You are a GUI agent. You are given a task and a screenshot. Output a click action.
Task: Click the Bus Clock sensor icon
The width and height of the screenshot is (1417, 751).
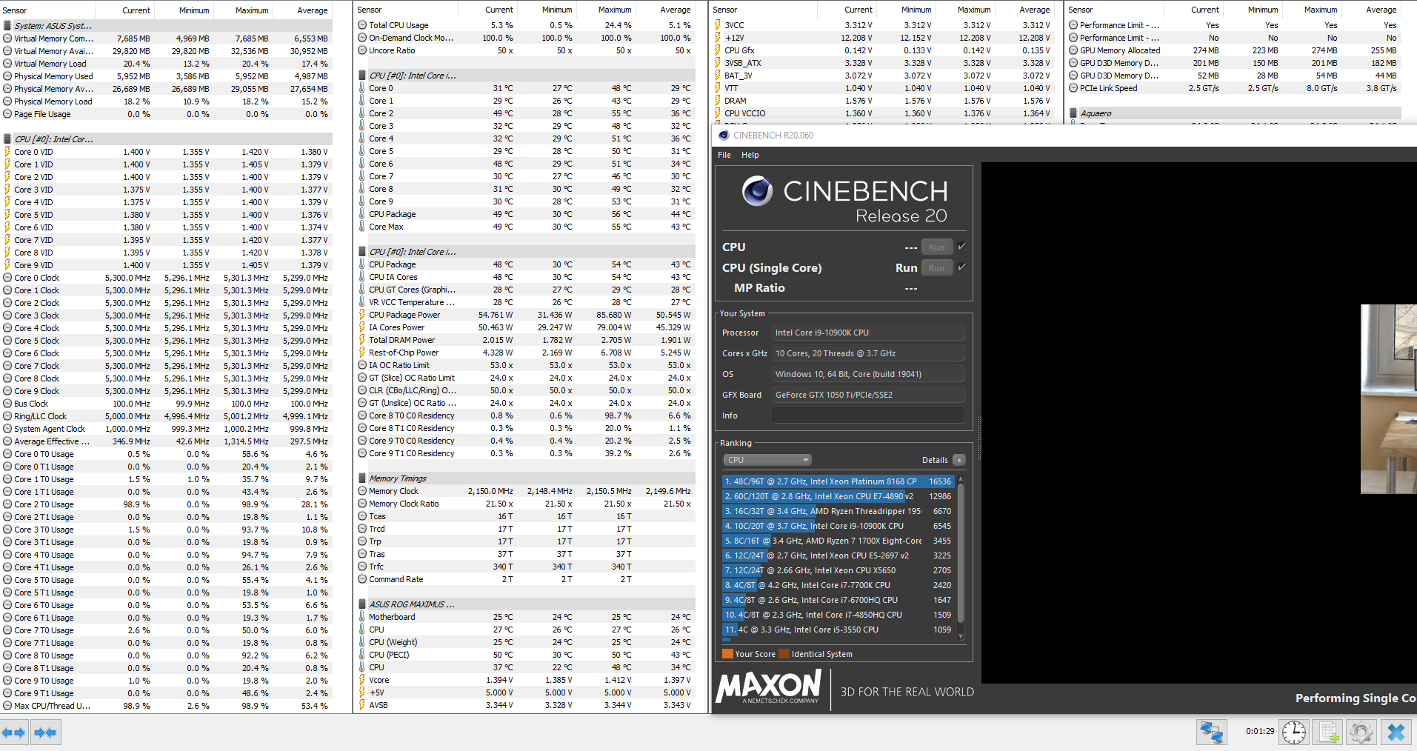tap(7, 404)
